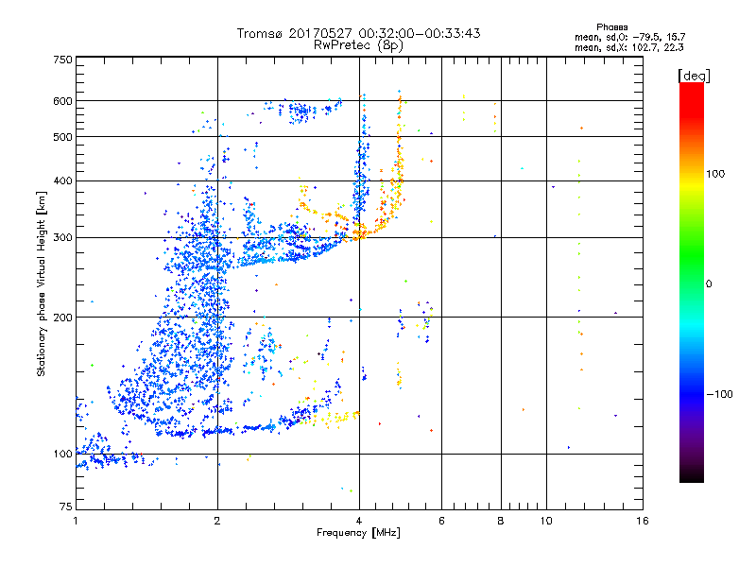The image size is (756, 567).
Task: Click the y-axis label '200'
Action: coord(62,318)
